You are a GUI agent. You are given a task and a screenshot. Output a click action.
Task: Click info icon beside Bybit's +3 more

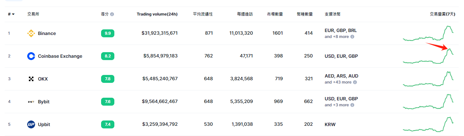[352, 105]
